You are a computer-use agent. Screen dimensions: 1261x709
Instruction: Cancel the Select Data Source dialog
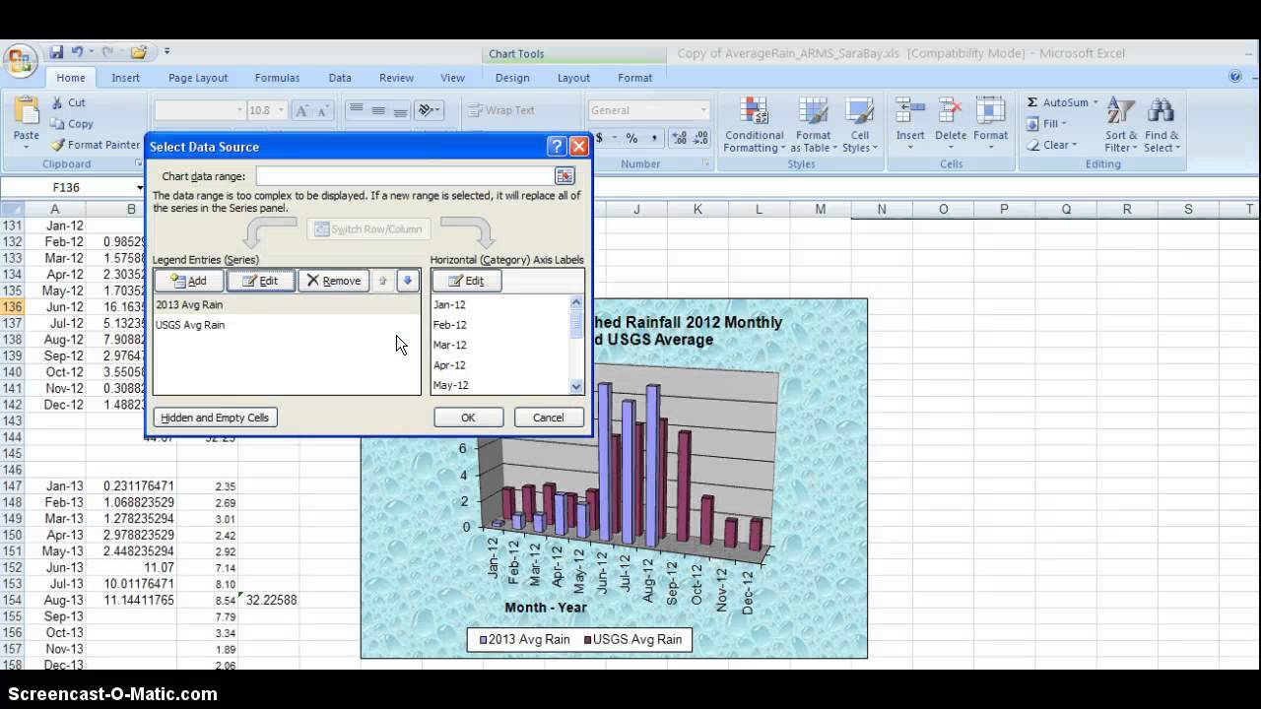(x=549, y=418)
